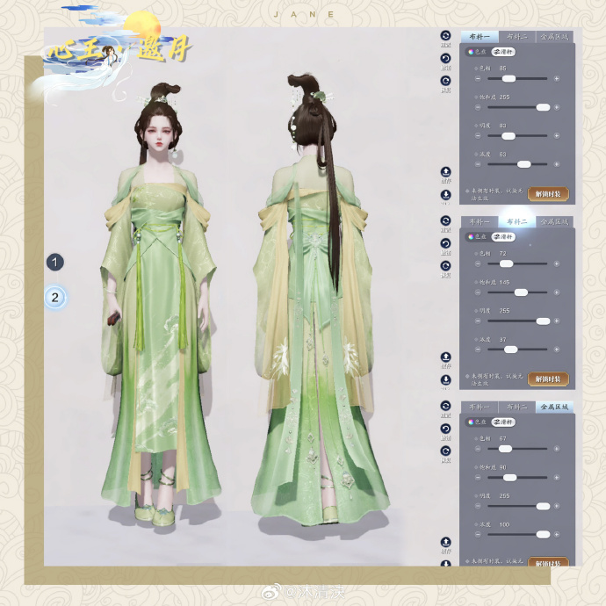Increase 色相 72 with its plus icon
Image resolution: width=606 pixels, height=606 pixels.
click(557, 264)
